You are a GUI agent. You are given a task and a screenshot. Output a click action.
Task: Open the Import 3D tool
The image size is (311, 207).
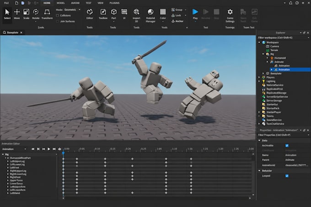point(136,16)
